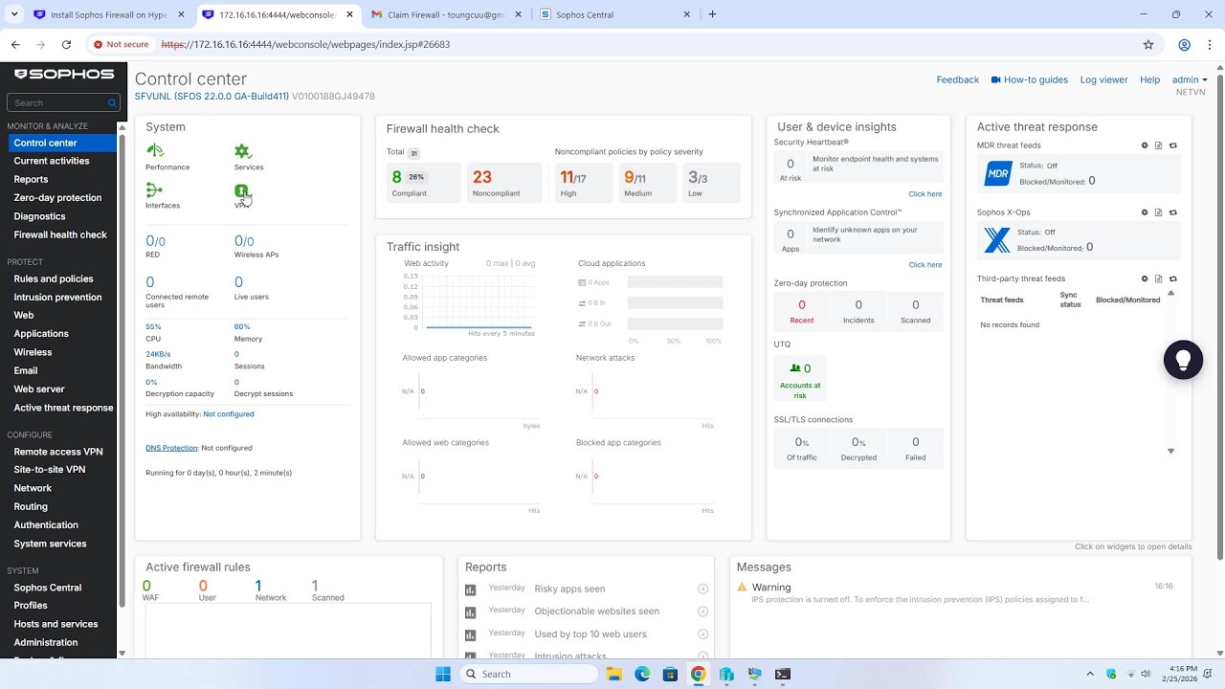Image resolution: width=1225 pixels, height=689 pixels.
Task: Click the 23 Noncompliant policies tile
Action: 504,183
